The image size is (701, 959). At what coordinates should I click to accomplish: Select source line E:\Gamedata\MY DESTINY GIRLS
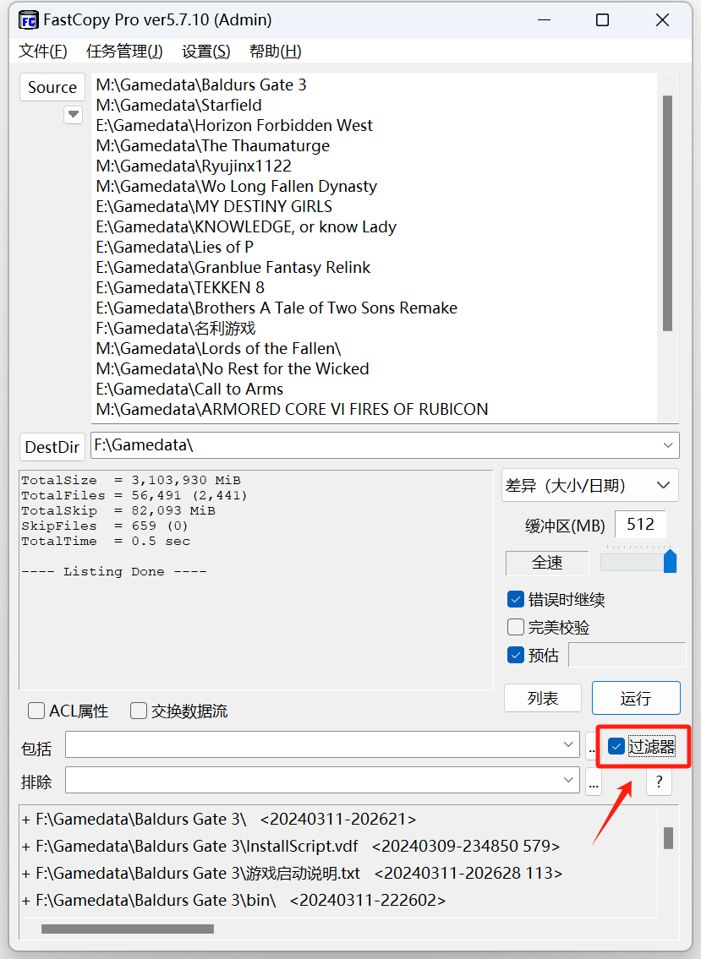[214, 206]
